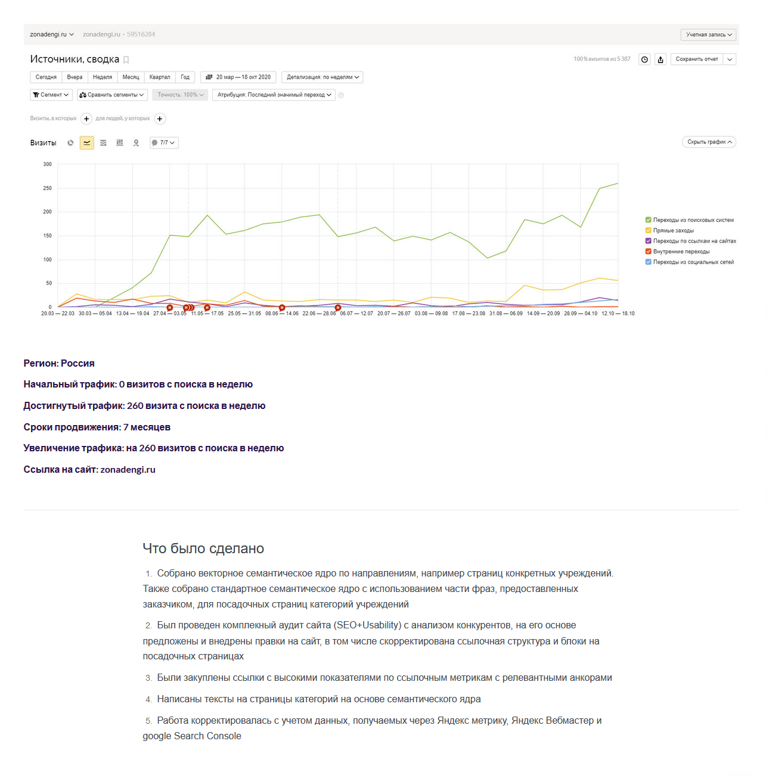Screen dimensions: 772x775
Task: Add a visit condition with the plus control
Action: (x=86, y=119)
